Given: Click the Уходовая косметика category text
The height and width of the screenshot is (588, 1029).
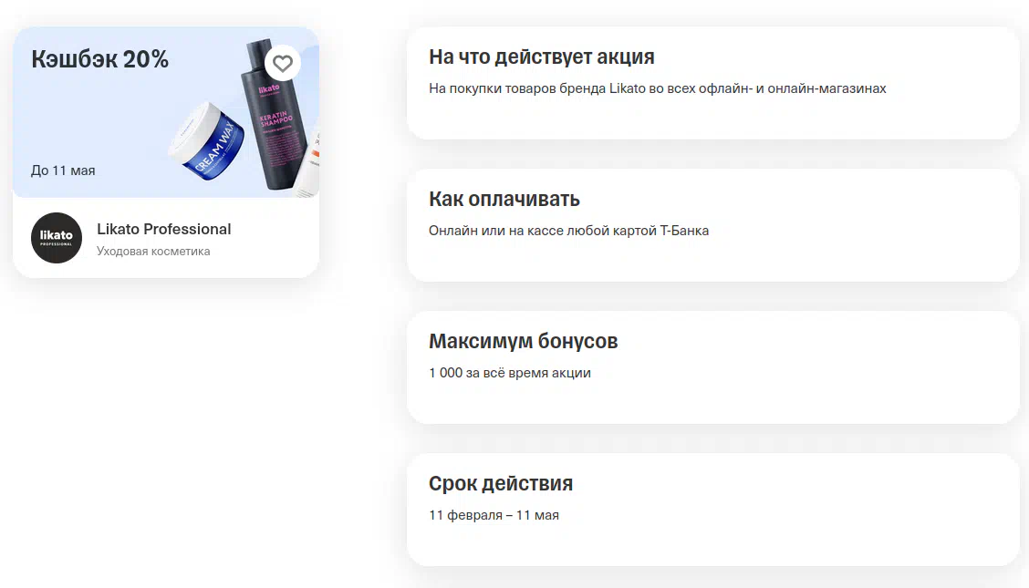Looking at the screenshot, I should tap(153, 251).
